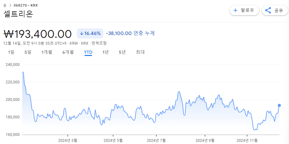Click the 2024년 11월 x-axis label

pyautogui.click(x=247, y=141)
